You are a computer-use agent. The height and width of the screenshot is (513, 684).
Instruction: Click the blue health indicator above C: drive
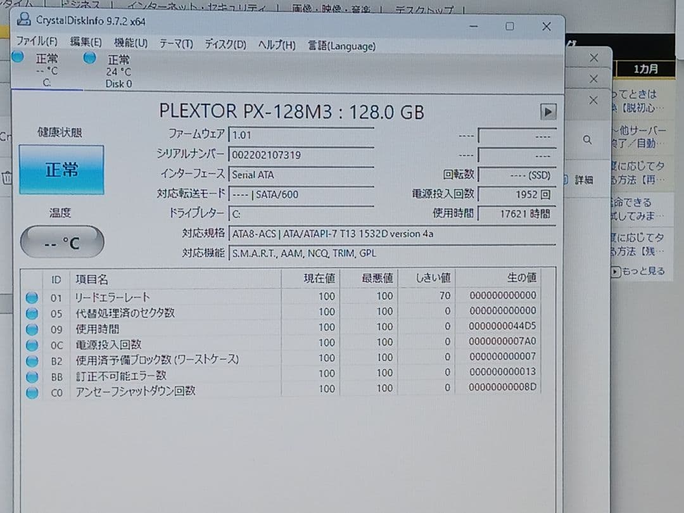[18, 58]
